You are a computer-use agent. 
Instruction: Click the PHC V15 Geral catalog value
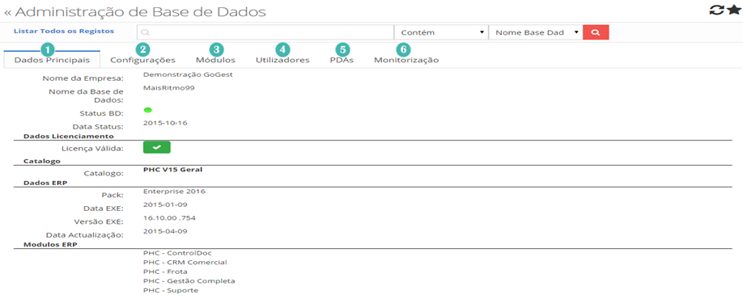(x=172, y=170)
